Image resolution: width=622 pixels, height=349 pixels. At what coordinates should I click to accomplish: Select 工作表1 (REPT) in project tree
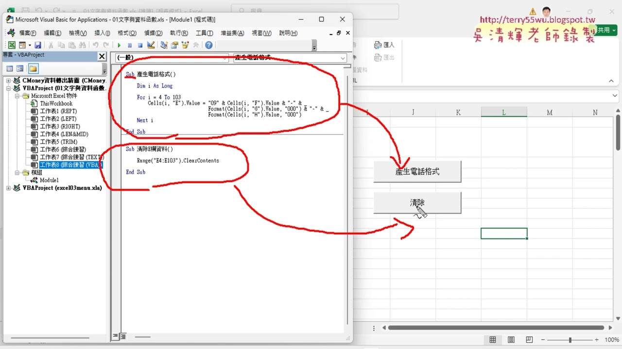(x=58, y=111)
